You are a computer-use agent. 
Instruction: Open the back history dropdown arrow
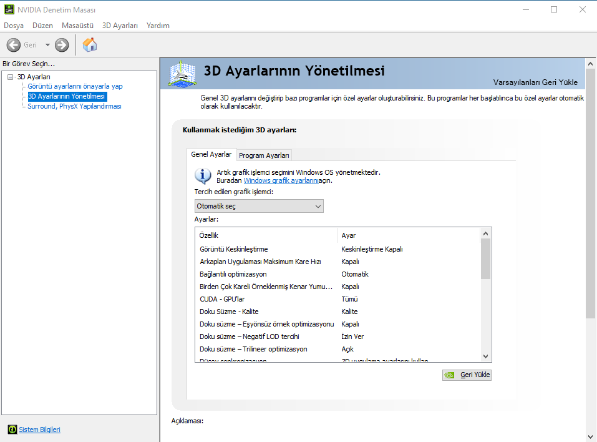coord(47,45)
